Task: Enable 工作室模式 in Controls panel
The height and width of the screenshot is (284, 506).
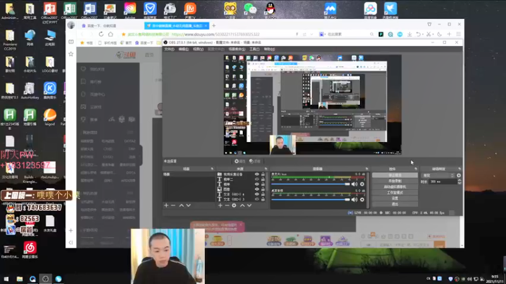Action: tap(395, 192)
